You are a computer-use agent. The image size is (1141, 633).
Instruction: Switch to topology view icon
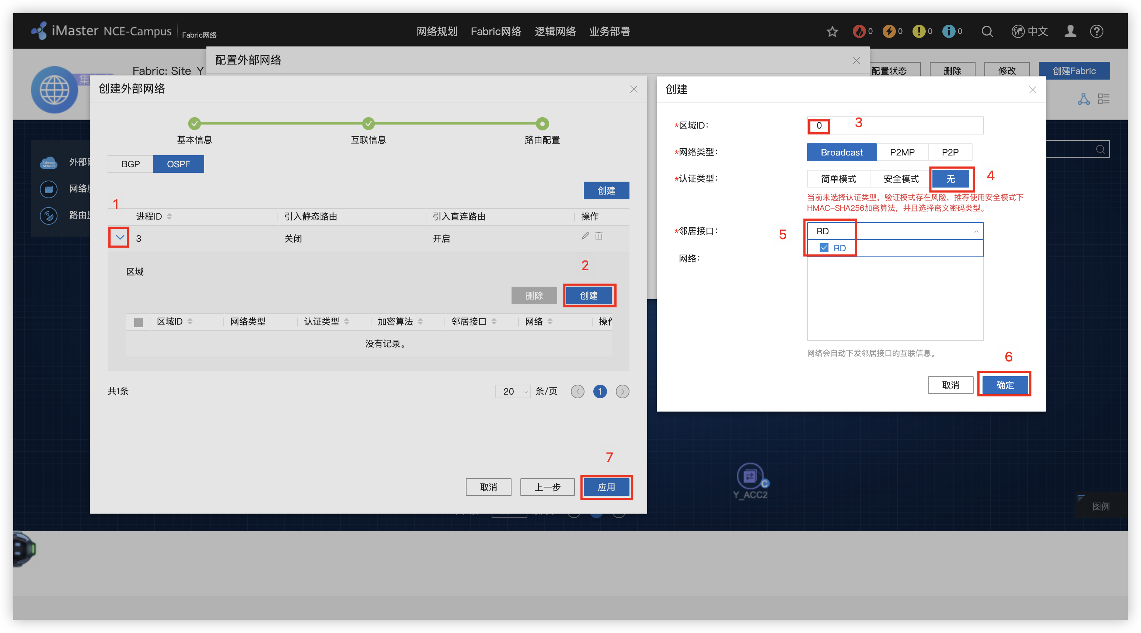pyautogui.click(x=1084, y=99)
